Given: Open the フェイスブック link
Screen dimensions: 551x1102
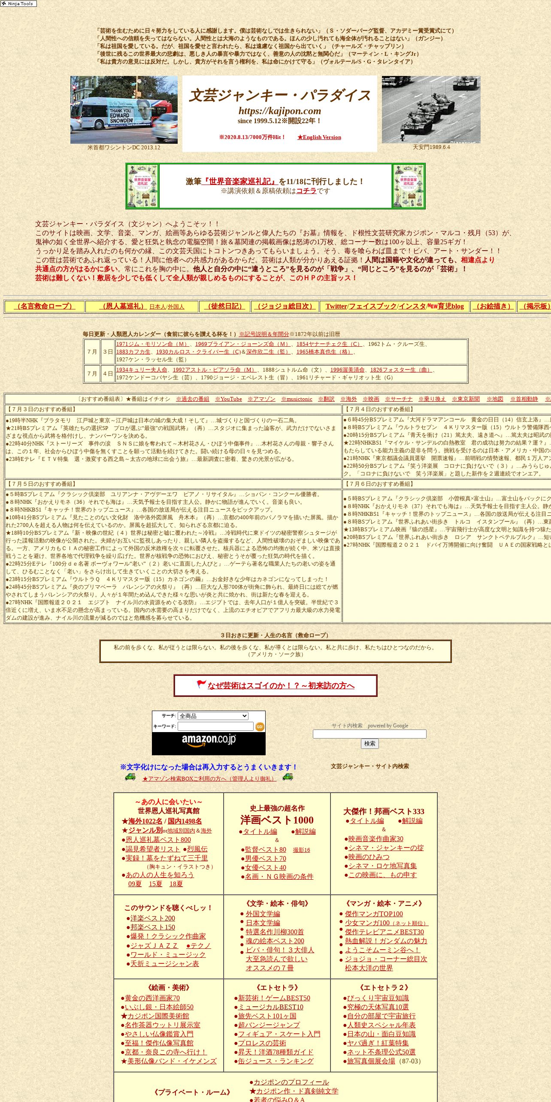Looking at the screenshot, I should click(373, 306).
